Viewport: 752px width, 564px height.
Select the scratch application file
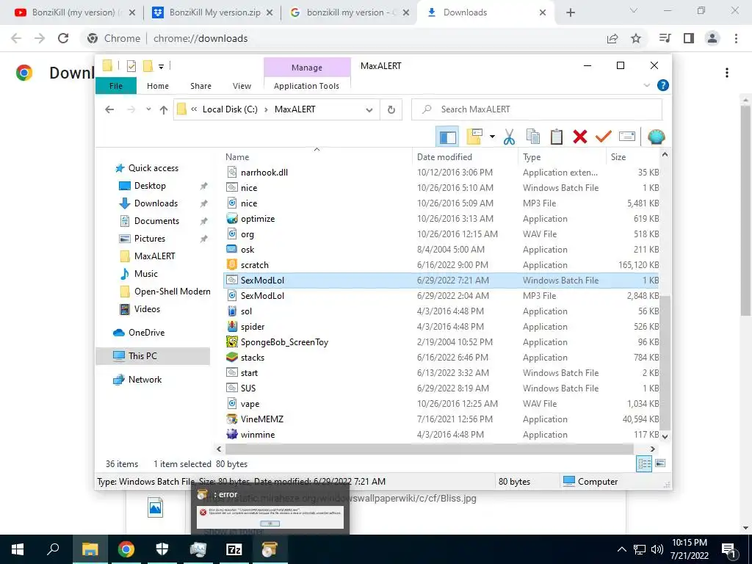pos(254,264)
